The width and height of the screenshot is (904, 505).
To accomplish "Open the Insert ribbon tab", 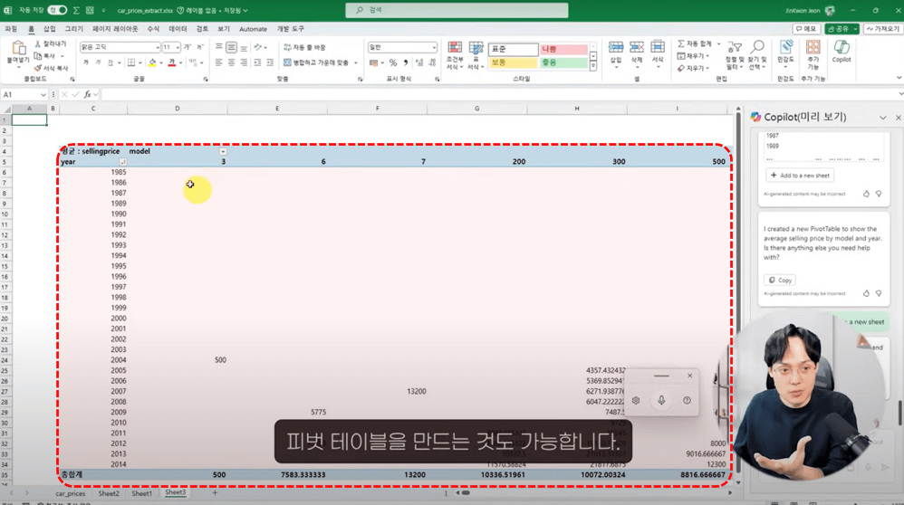I will pyautogui.click(x=50, y=29).
